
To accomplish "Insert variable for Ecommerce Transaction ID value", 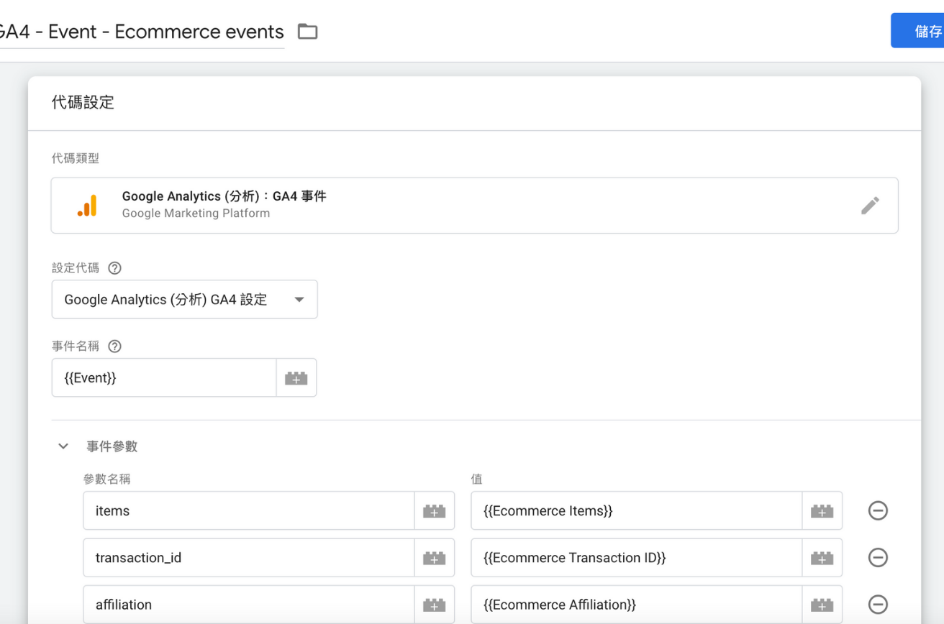I will pyautogui.click(x=822, y=558).
